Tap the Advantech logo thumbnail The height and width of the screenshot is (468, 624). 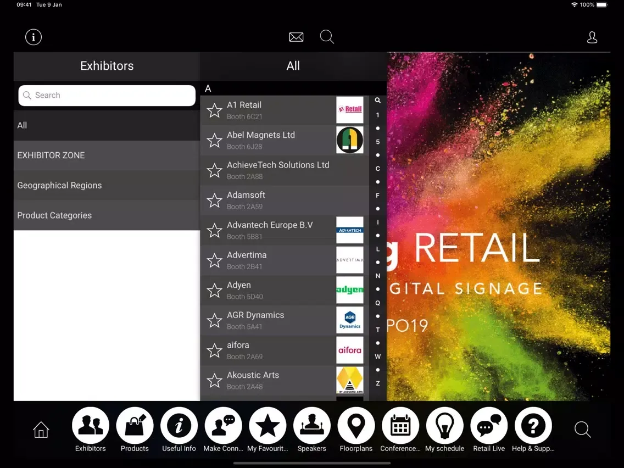[350, 230]
